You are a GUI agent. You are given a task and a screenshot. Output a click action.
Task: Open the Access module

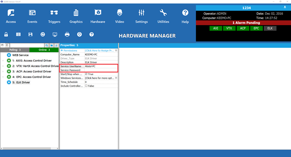tap(11, 16)
